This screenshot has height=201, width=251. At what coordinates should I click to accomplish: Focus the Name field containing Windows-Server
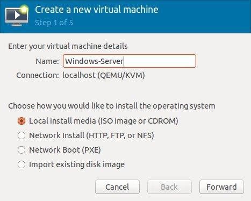[x=130, y=61]
